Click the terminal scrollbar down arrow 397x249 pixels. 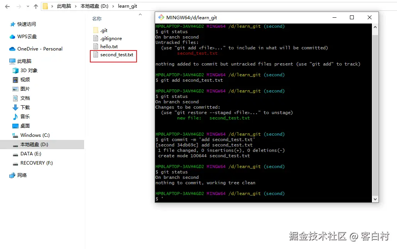click(x=375, y=199)
